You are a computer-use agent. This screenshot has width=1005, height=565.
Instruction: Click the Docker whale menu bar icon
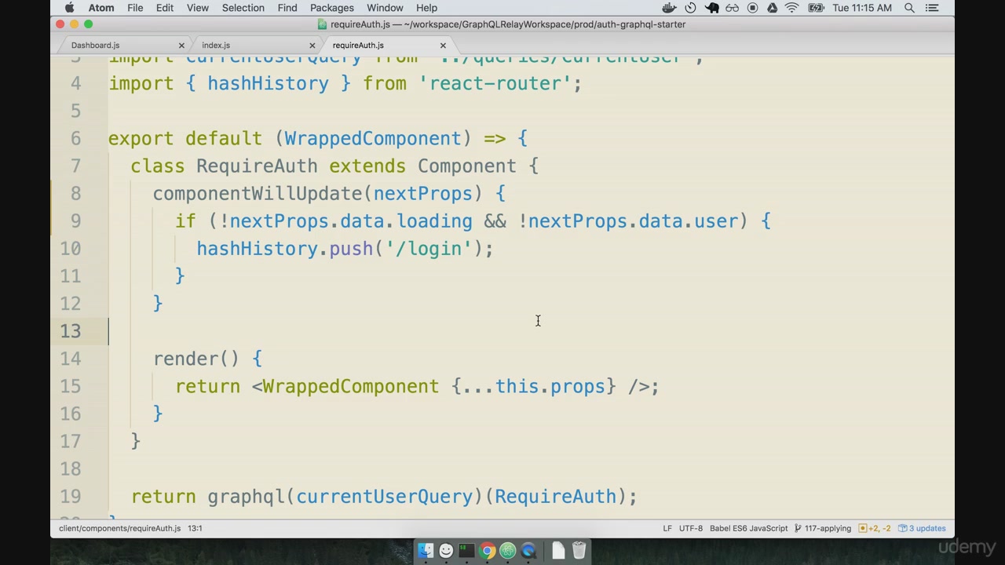[669, 8]
